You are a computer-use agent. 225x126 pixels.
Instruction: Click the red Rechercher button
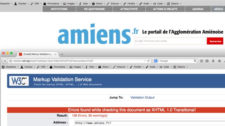click(x=215, y=41)
